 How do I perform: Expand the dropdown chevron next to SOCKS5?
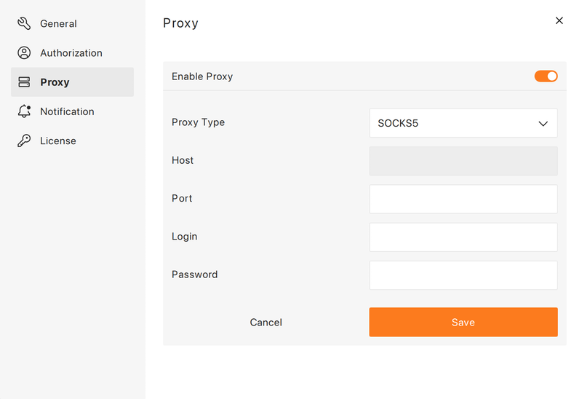coord(543,124)
